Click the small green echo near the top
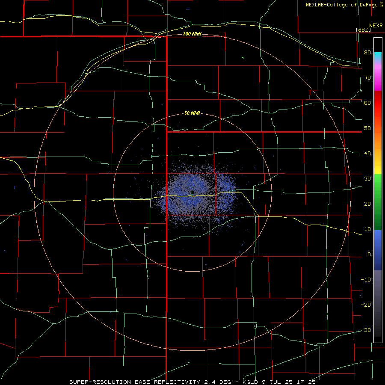Viewport: 385px width, 385px height. point(243,58)
